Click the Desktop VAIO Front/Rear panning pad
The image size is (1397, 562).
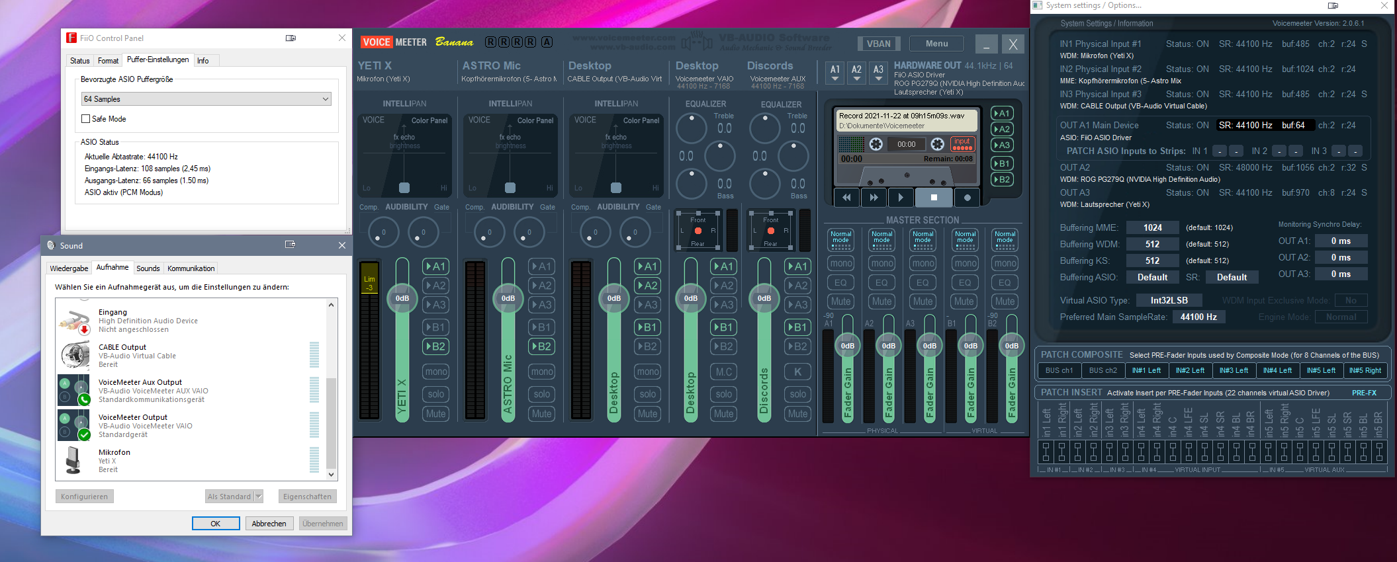(698, 231)
